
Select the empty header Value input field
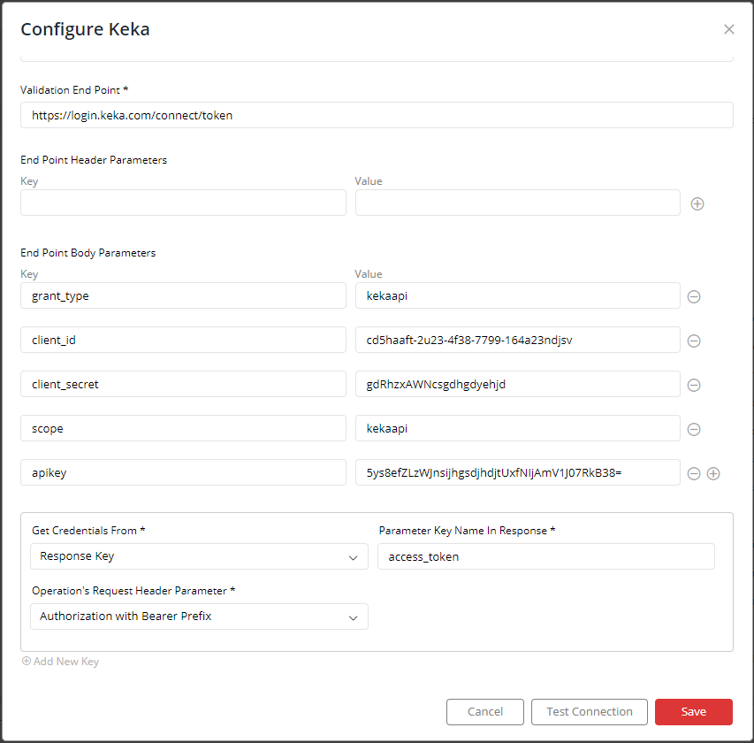click(x=517, y=203)
